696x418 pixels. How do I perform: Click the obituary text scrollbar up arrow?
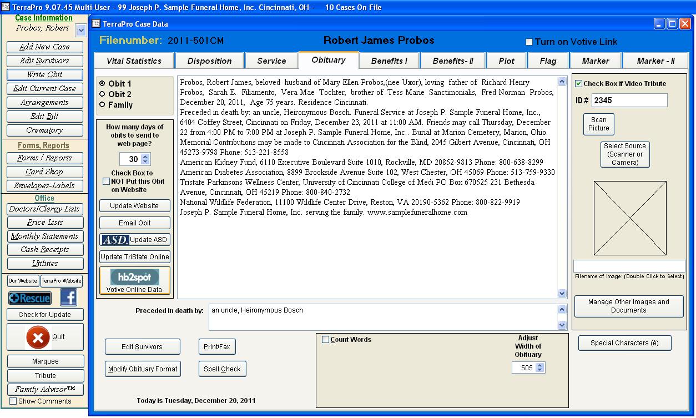pyautogui.click(x=562, y=82)
